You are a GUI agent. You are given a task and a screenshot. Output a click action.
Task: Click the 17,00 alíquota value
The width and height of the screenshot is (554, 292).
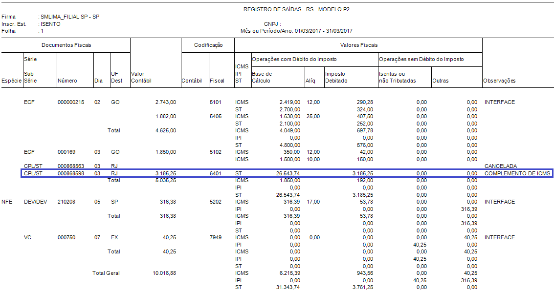(x=313, y=202)
